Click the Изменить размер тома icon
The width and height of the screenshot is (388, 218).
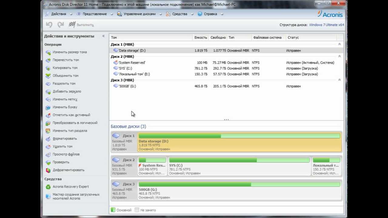point(48,52)
